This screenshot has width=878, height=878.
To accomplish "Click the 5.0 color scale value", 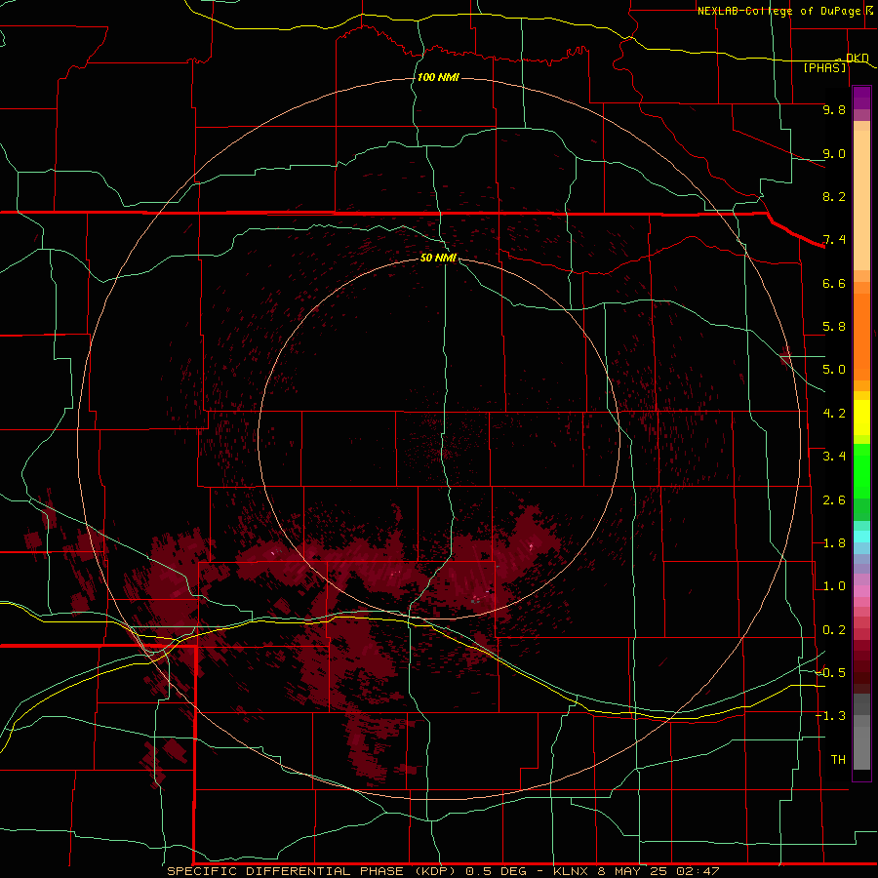I will tap(834, 370).
